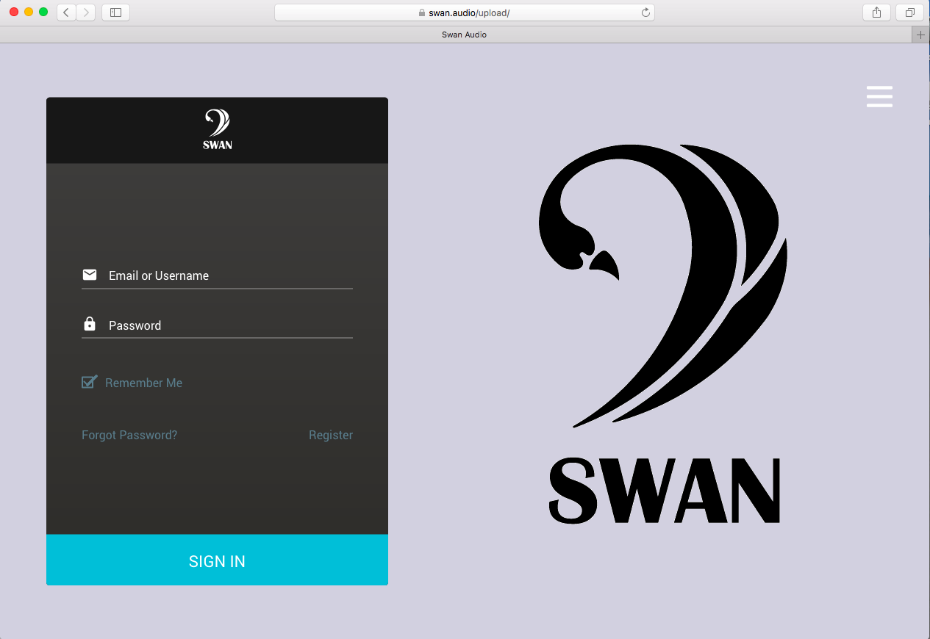
Task: Click the Share icon in the browser toolbar
Action: click(x=876, y=12)
